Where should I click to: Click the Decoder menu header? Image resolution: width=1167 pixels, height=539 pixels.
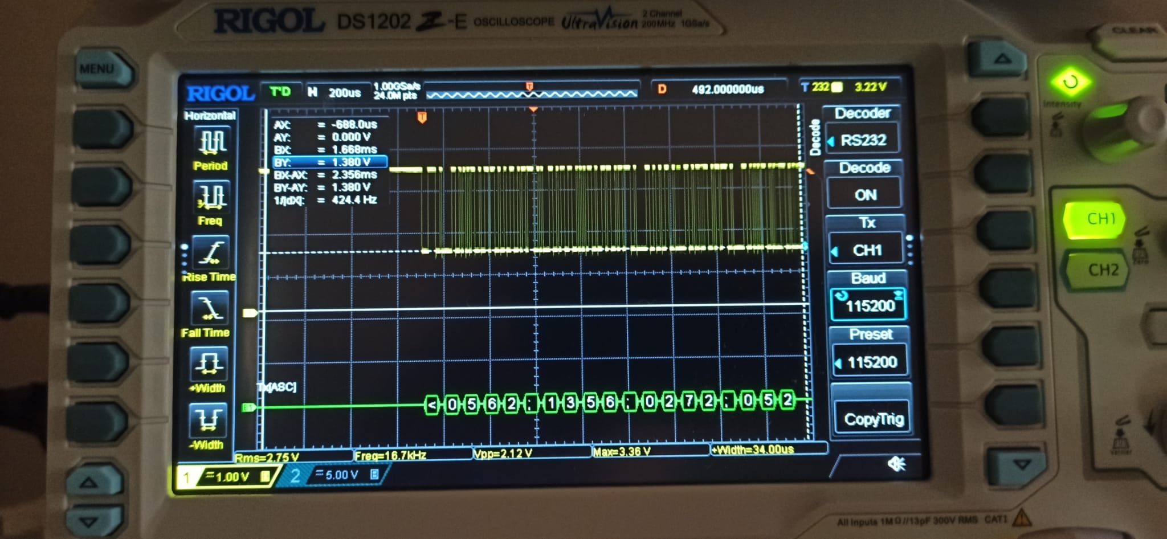coord(862,113)
